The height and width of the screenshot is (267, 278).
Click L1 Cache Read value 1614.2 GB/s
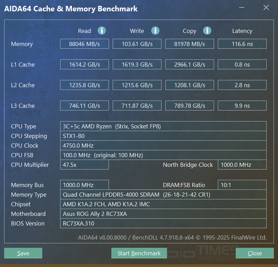point(85,65)
